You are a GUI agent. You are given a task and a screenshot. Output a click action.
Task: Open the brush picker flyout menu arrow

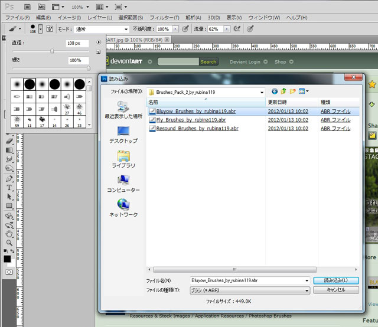(x=99, y=42)
